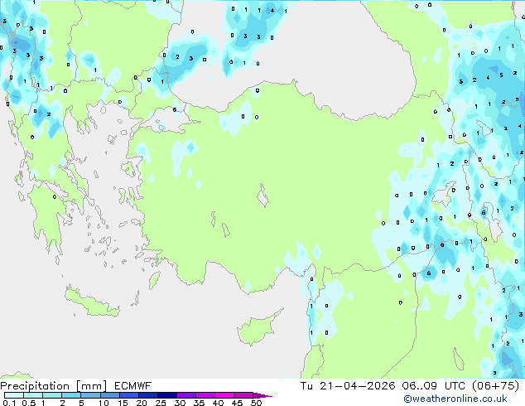Select legend swatch between 0.5 and 1
The width and height of the screenshot is (525, 406).
point(33,395)
